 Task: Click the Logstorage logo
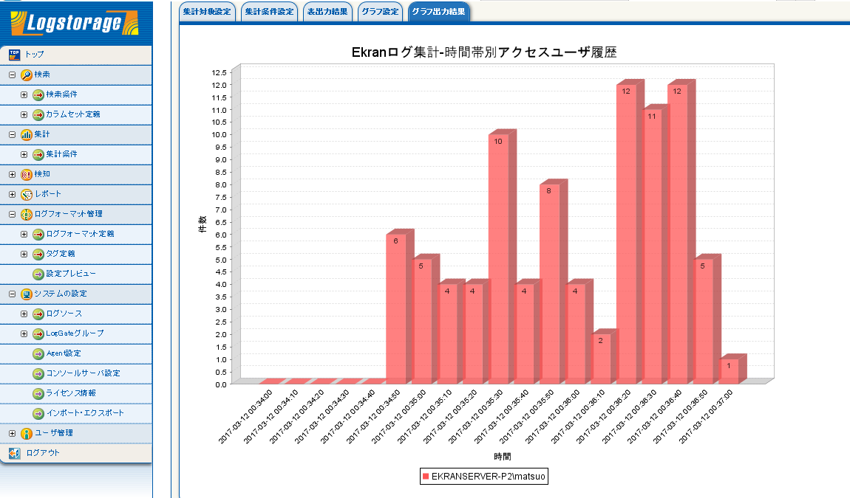(x=74, y=24)
